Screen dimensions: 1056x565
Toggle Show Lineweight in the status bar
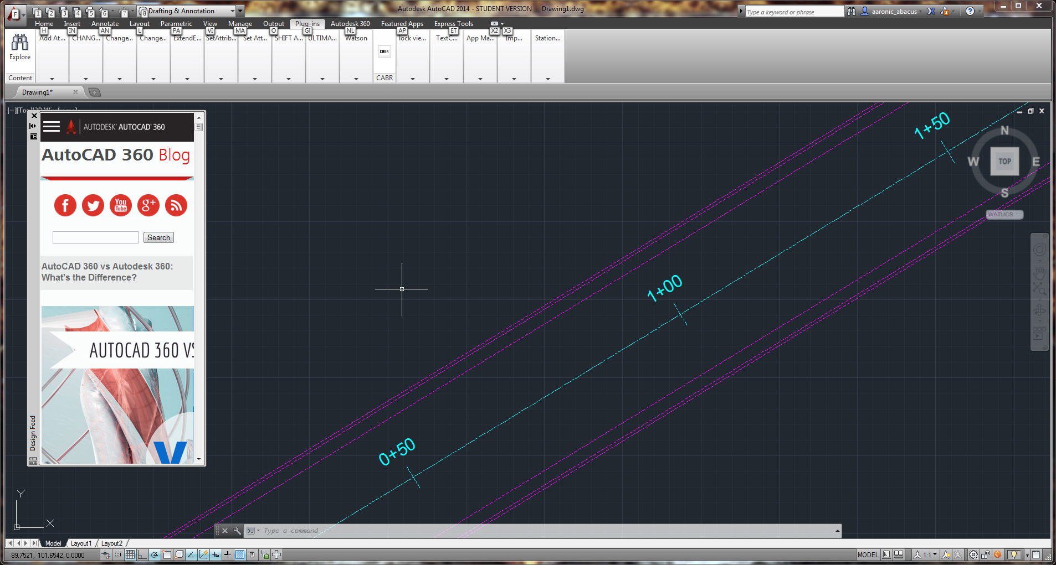point(228,554)
